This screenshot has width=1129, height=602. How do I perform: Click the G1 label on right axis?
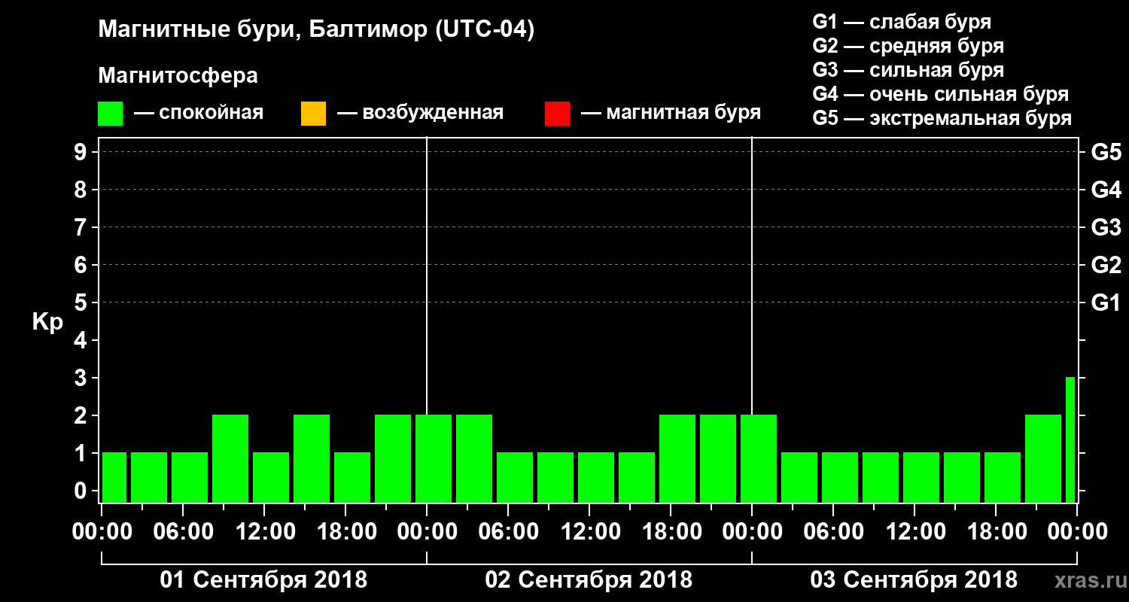(x=1106, y=303)
